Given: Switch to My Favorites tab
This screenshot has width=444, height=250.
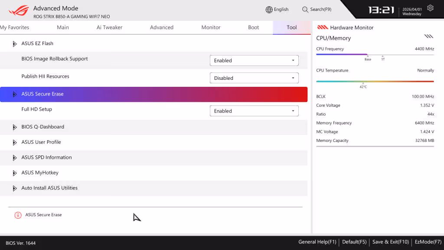Looking at the screenshot, I should click(x=14, y=27).
